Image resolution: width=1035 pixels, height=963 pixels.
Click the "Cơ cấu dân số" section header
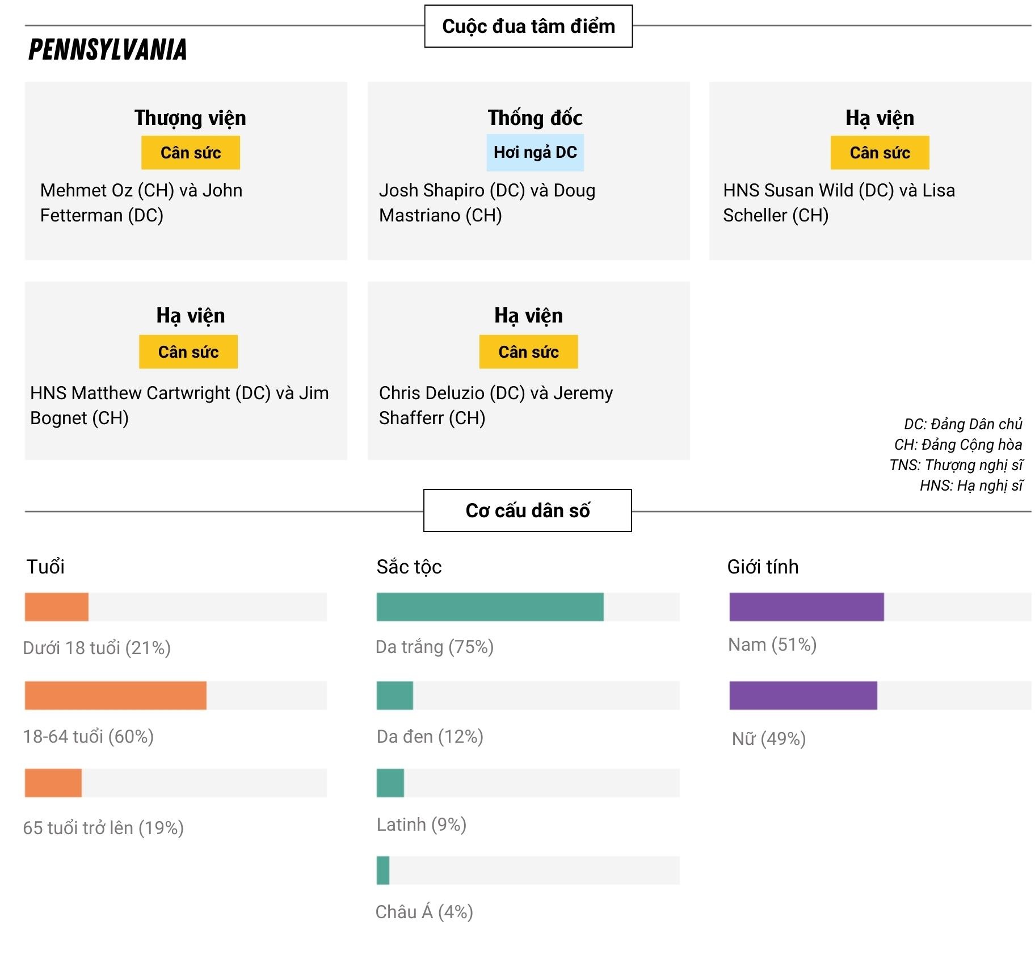click(x=528, y=510)
